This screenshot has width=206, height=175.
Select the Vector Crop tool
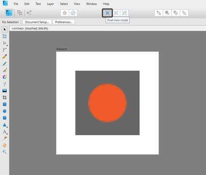4,97
